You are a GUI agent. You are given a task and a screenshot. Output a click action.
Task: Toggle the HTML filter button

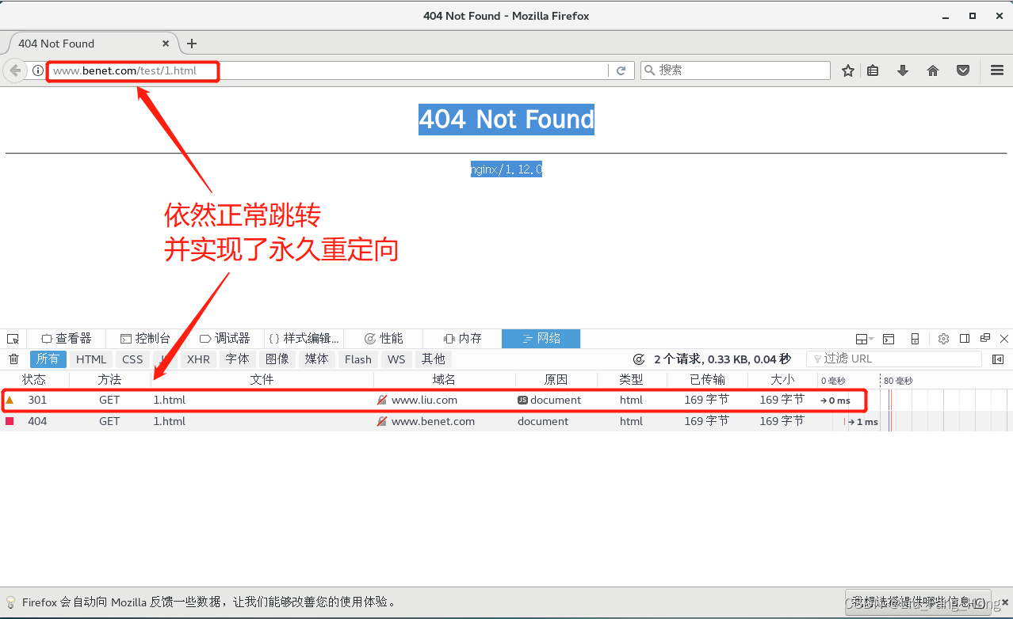point(91,359)
